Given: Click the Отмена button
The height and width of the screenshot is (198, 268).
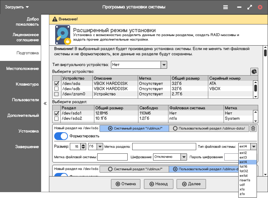Looking at the screenshot, I should point(125,184).
